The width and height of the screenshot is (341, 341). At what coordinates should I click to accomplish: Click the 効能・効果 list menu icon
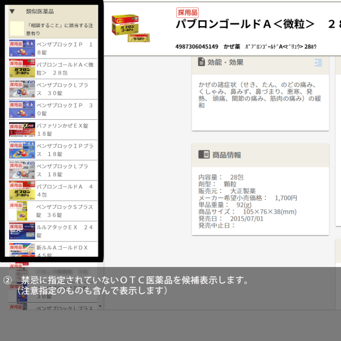point(318,63)
